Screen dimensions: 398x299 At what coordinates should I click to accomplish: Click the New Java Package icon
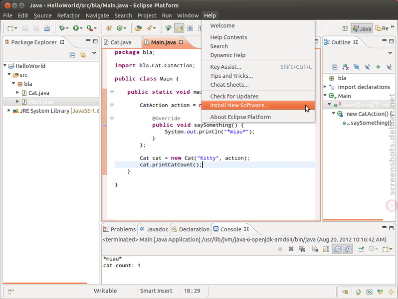click(109, 28)
